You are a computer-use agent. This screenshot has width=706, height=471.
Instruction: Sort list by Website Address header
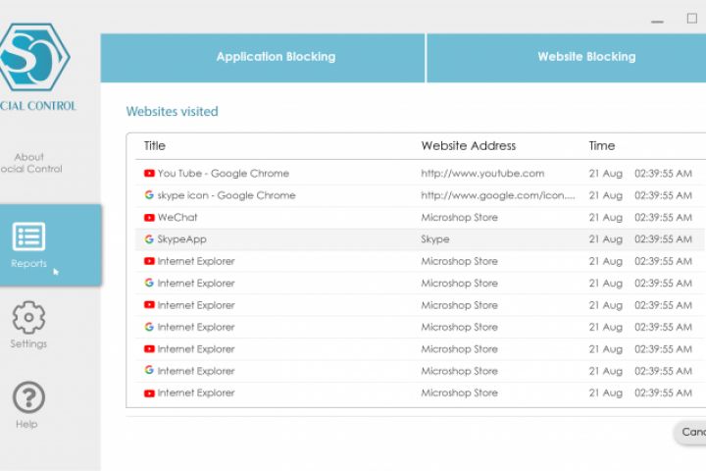pyautogui.click(x=468, y=146)
